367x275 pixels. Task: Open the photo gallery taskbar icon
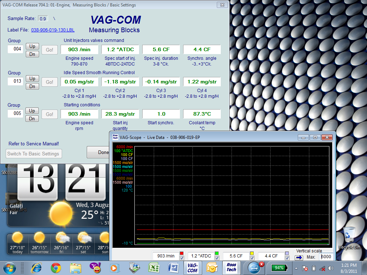click(134, 268)
